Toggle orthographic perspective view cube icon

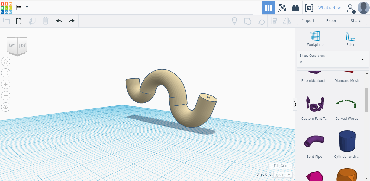coord(6,107)
